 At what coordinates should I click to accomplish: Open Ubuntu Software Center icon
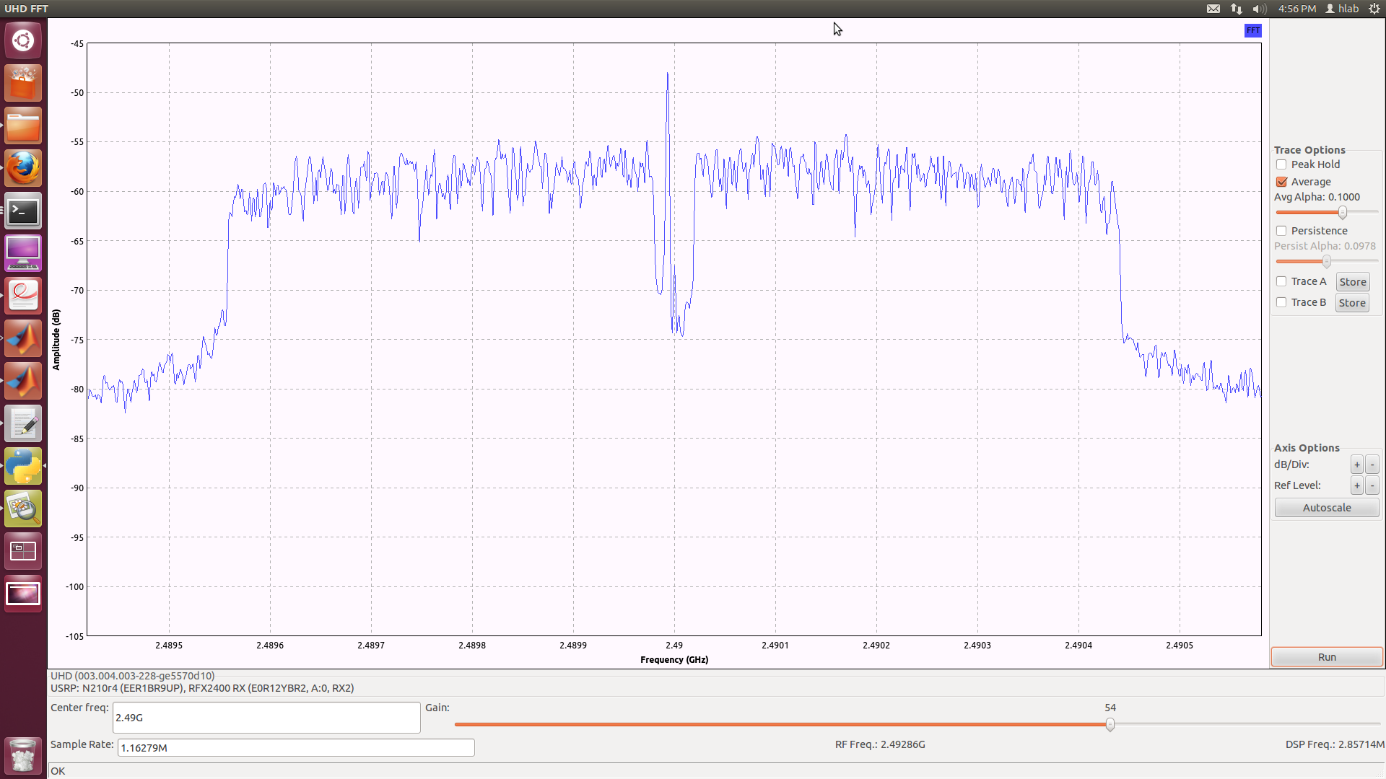(23, 84)
